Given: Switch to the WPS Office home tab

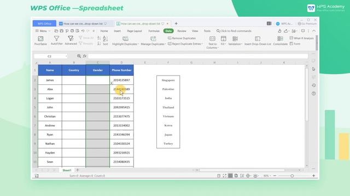Looking at the screenshot, I should tap(44, 23).
